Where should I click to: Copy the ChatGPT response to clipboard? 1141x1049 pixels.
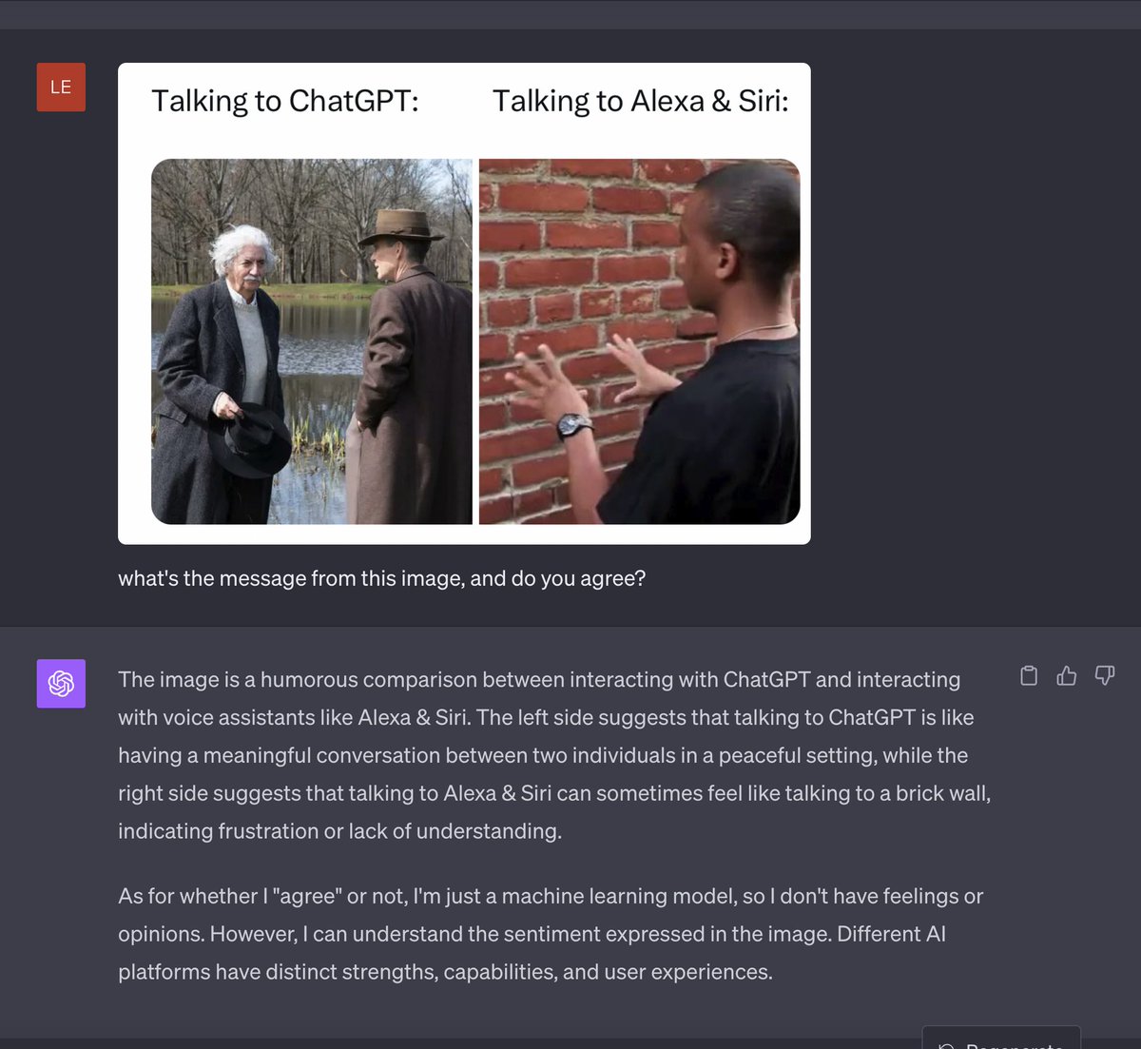[1029, 675]
